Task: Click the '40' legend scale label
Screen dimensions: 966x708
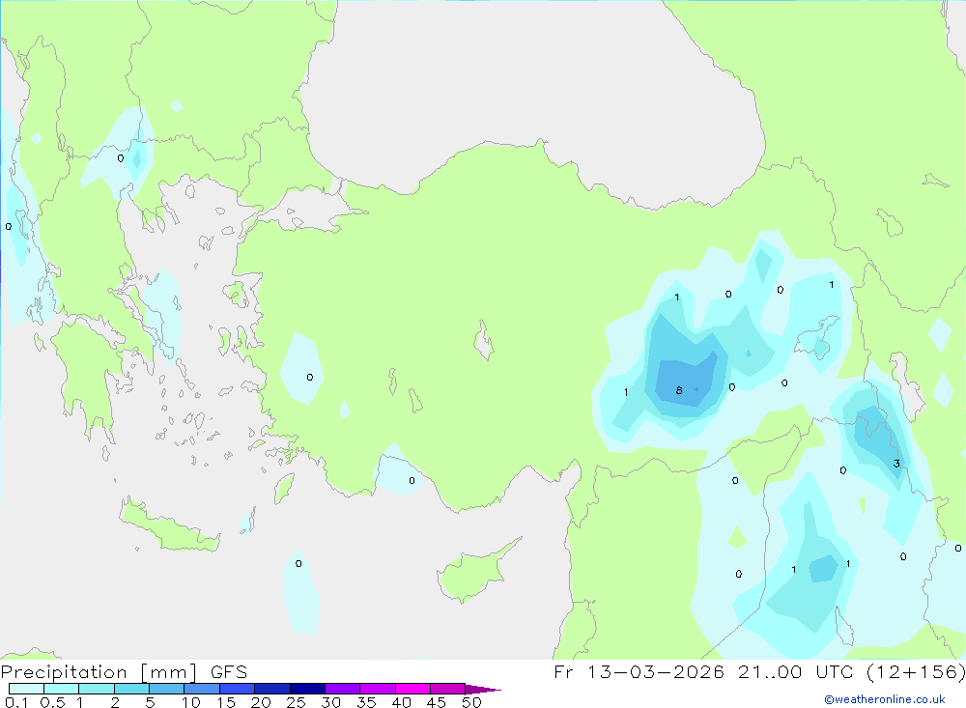Action: tap(402, 702)
